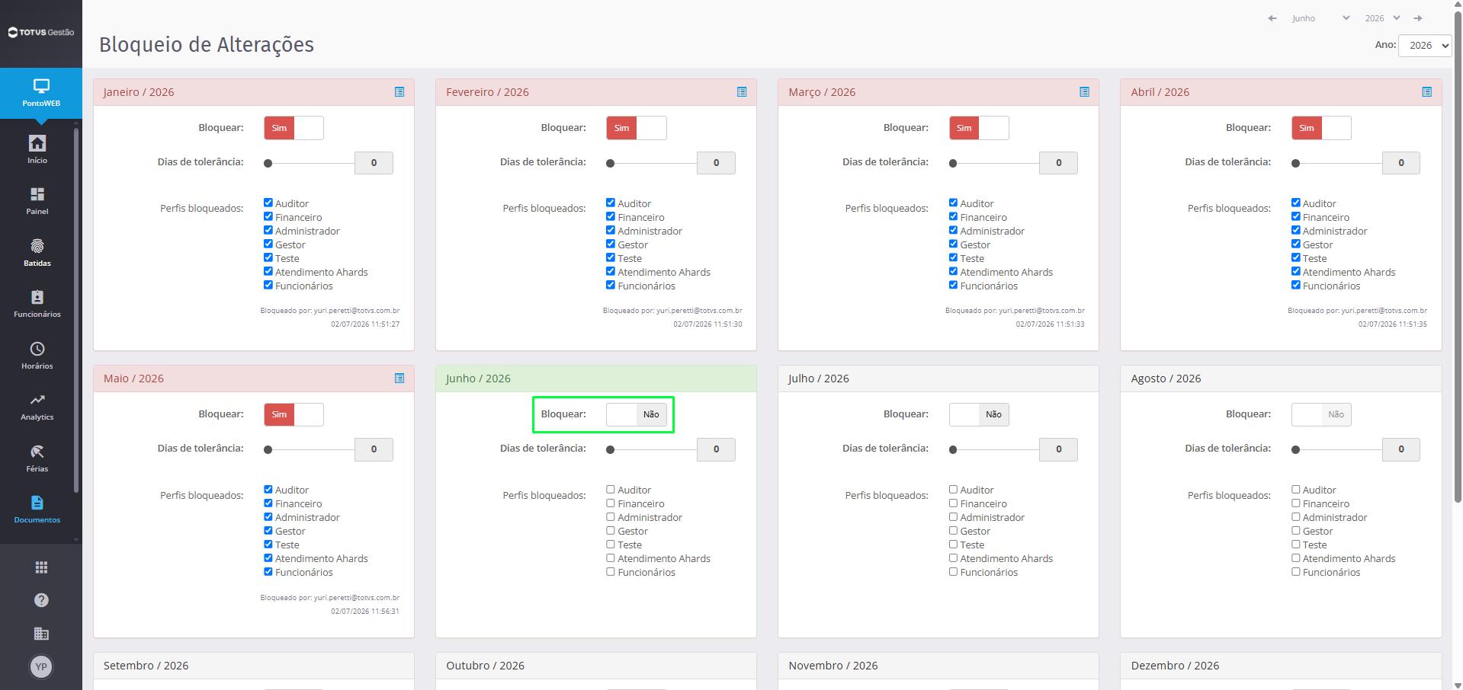Toggle Bloquear switch for Janeiro / 2026
The height and width of the screenshot is (690, 1463).
[294, 128]
